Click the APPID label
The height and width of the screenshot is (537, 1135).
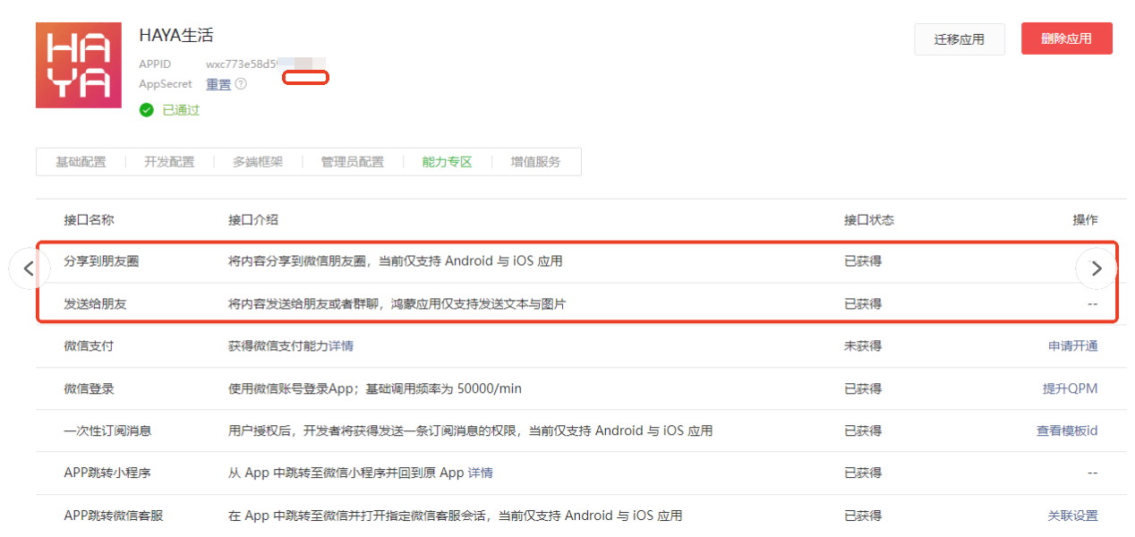155,64
